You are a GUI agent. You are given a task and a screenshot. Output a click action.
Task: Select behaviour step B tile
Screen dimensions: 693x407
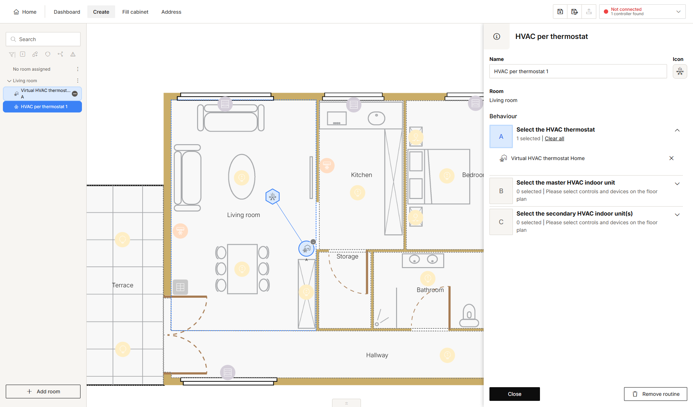click(x=501, y=191)
